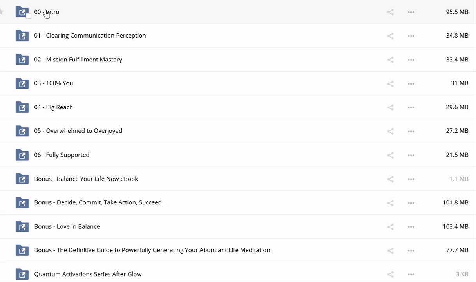Expand the three-dot menu for 04 - Big Reach
Viewport: 476px width, 282px height.
coord(411,108)
